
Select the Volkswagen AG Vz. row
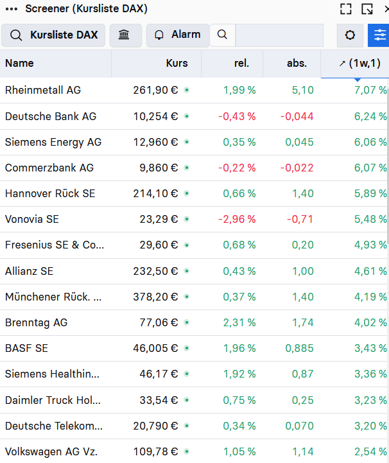(x=194, y=451)
